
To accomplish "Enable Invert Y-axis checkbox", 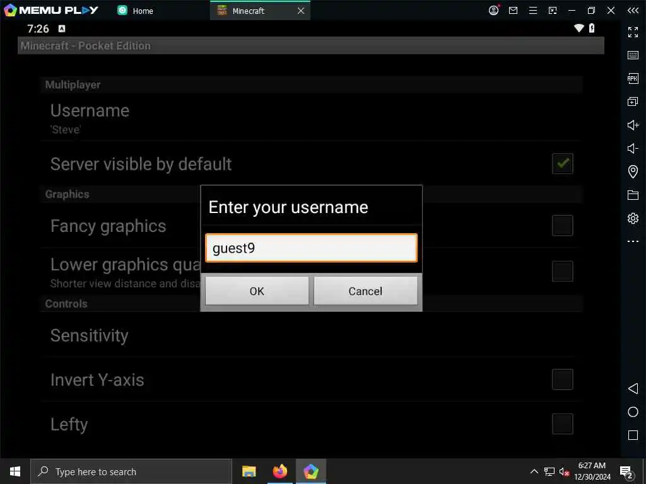I will (x=562, y=379).
